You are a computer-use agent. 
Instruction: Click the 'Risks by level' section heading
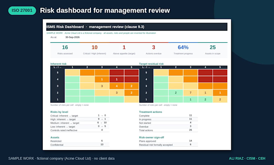click(x=59, y=112)
